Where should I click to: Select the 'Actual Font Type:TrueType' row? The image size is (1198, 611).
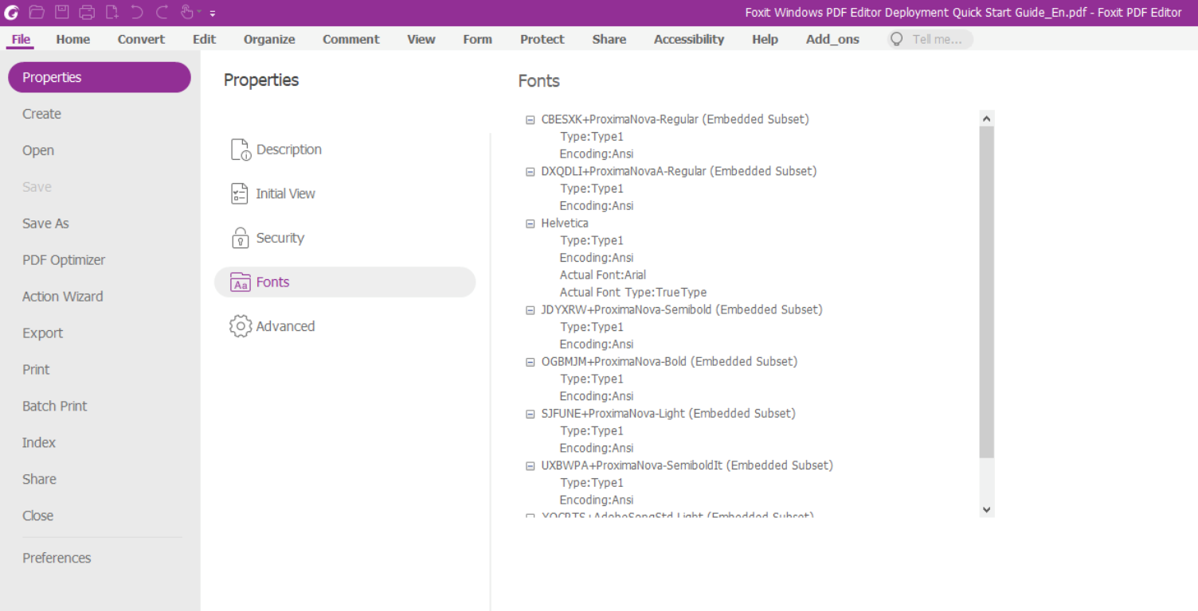633,293
